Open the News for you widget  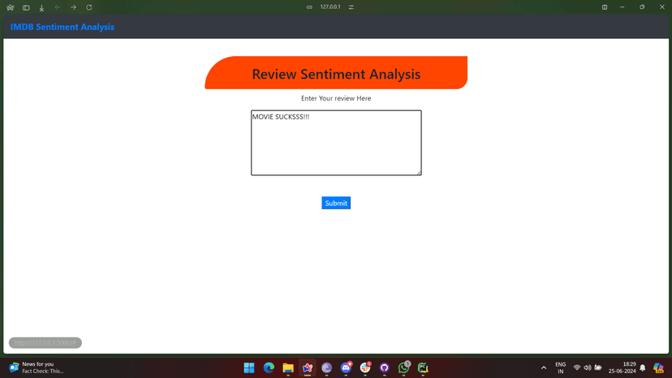36,367
